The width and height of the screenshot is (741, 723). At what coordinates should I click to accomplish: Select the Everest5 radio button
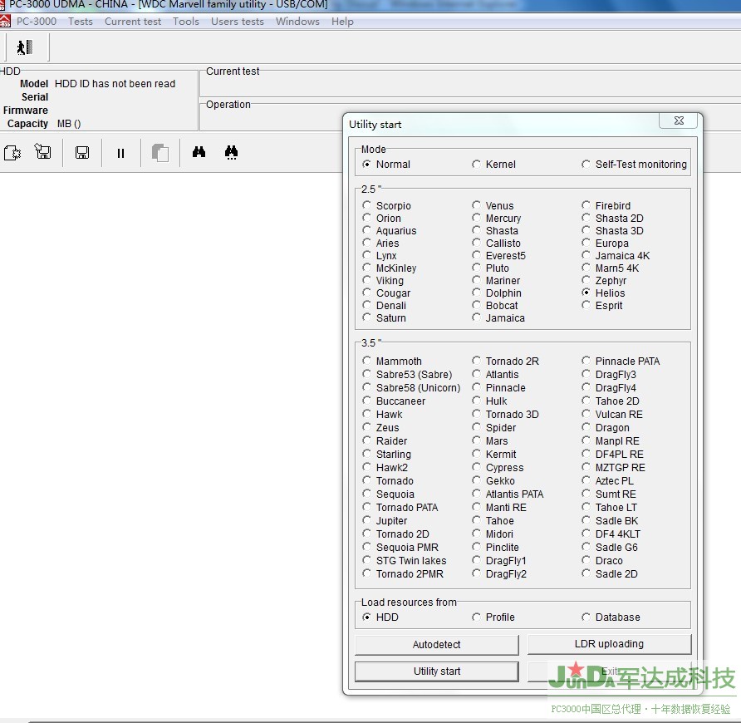coord(476,255)
